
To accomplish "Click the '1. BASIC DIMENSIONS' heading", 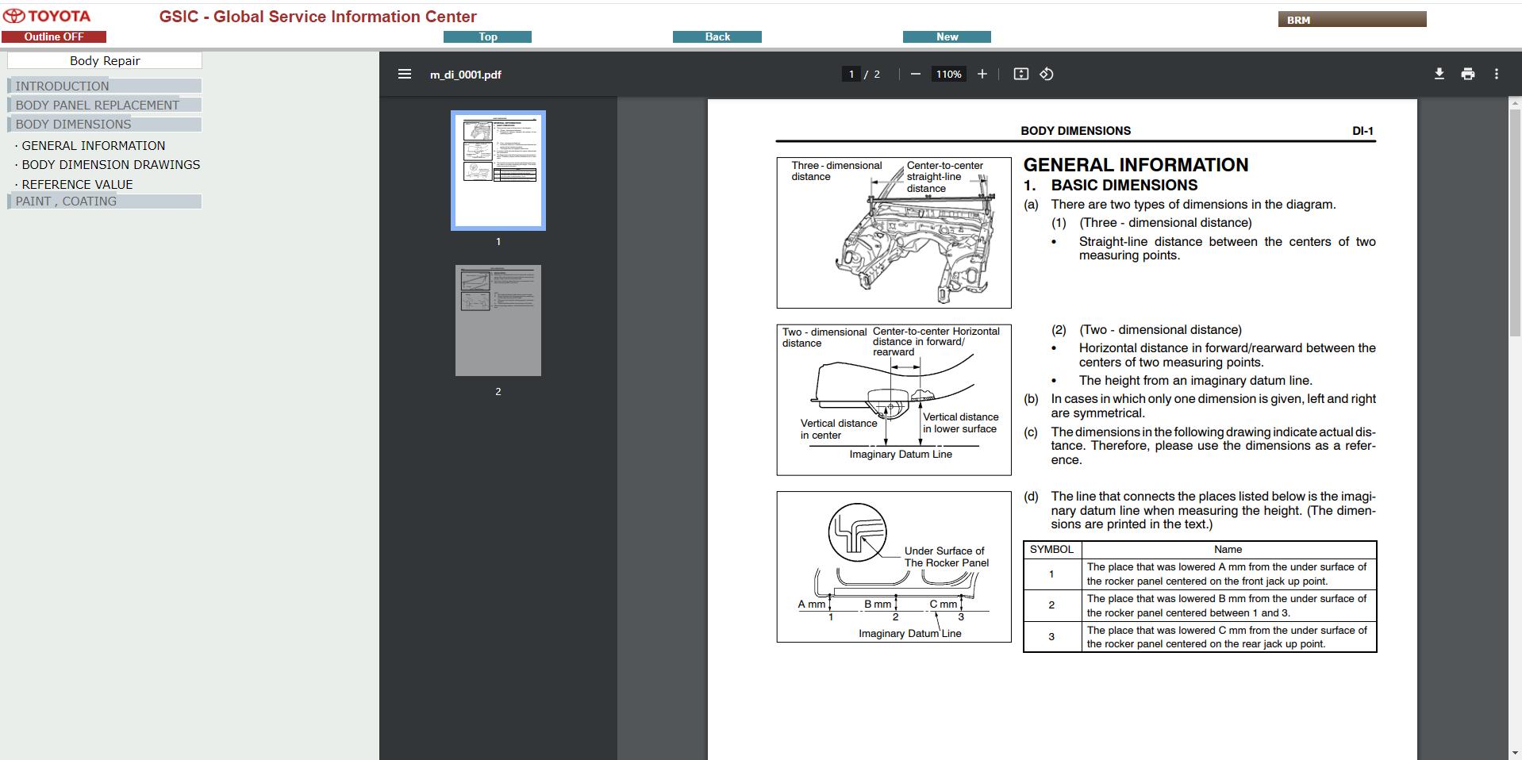I will point(1110,186).
